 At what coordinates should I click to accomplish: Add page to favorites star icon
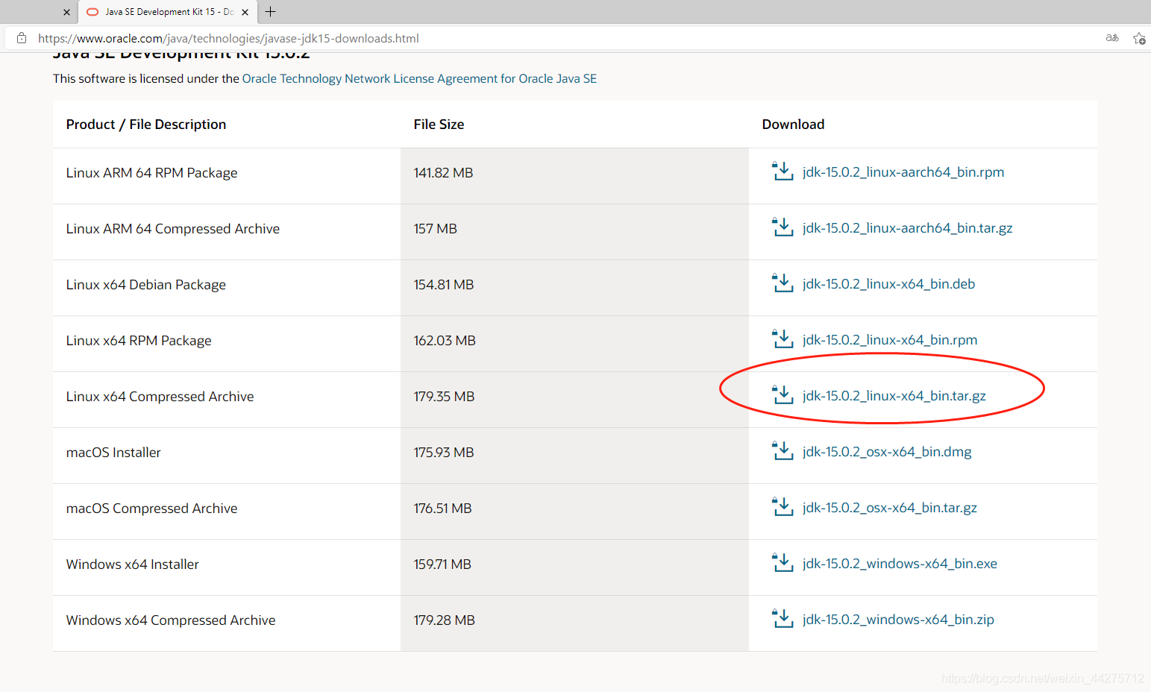coord(1139,38)
